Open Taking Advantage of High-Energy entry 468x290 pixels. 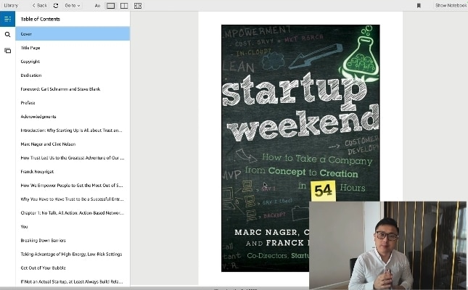[73, 254]
